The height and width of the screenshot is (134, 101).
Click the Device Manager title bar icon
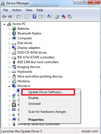pos(3,3)
